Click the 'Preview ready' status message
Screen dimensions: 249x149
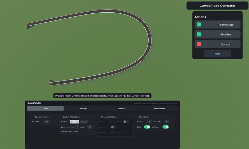click(x=102, y=96)
